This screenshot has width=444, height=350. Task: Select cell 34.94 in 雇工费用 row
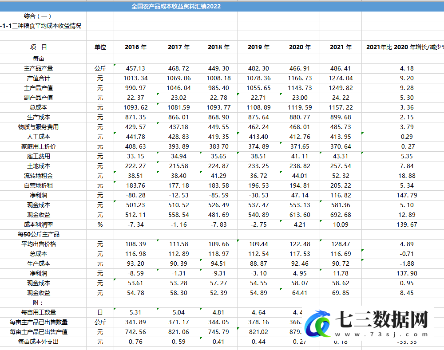tap(178, 156)
